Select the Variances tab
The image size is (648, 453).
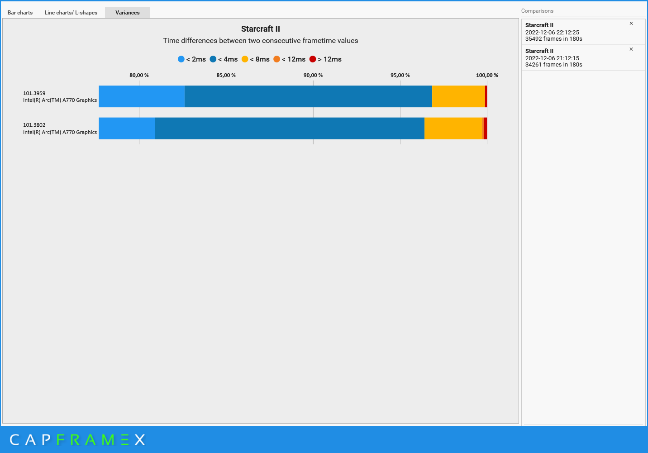[x=128, y=13]
